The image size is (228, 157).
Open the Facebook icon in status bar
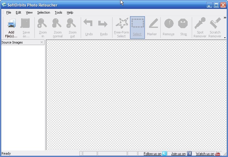(189, 153)
